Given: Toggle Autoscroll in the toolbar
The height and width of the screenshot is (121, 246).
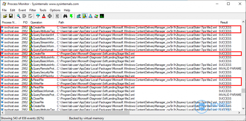Looking at the screenshot, I should (24, 16).
